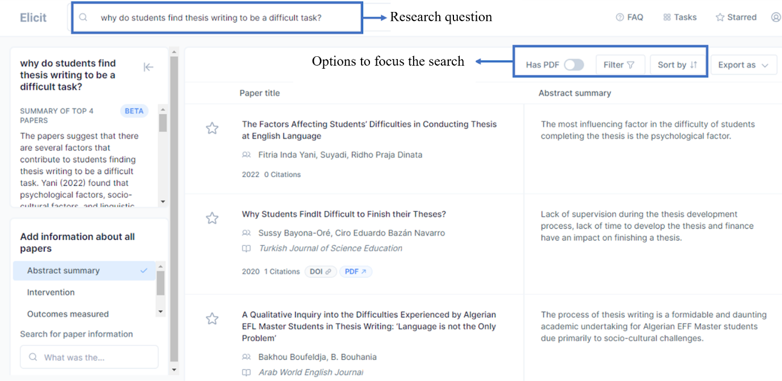Enable the Intervention column option
The width and height of the screenshot is (782, 381).
(x=51, y=292)
